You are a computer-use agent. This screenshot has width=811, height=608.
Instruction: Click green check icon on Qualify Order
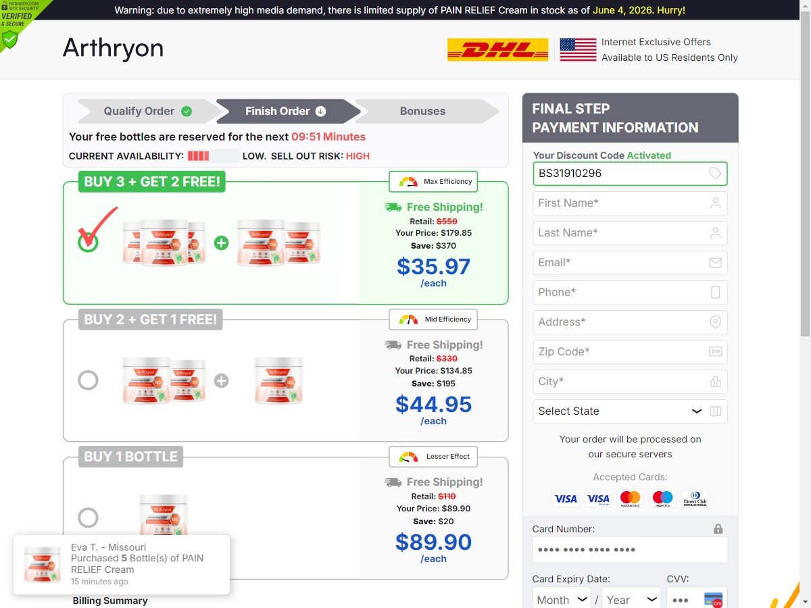click(x=187, y=111)
